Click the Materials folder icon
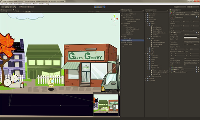Viewport: 200px width, 120px height. pyautogui.click(x=148, y=16)
